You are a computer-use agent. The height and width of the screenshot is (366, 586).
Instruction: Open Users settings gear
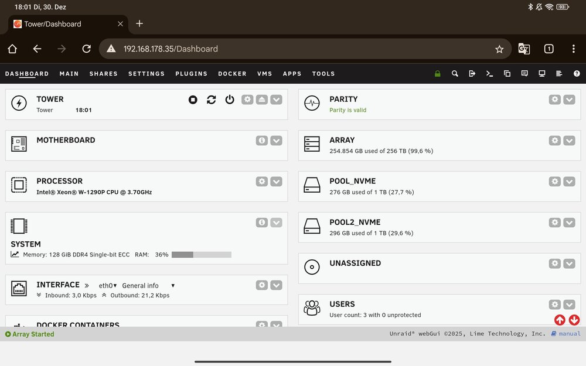[x=555, y=305]
